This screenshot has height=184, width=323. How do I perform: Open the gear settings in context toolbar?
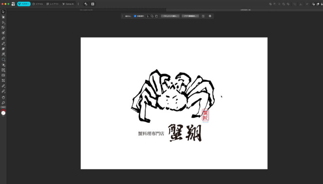click(x=210, y=16)
